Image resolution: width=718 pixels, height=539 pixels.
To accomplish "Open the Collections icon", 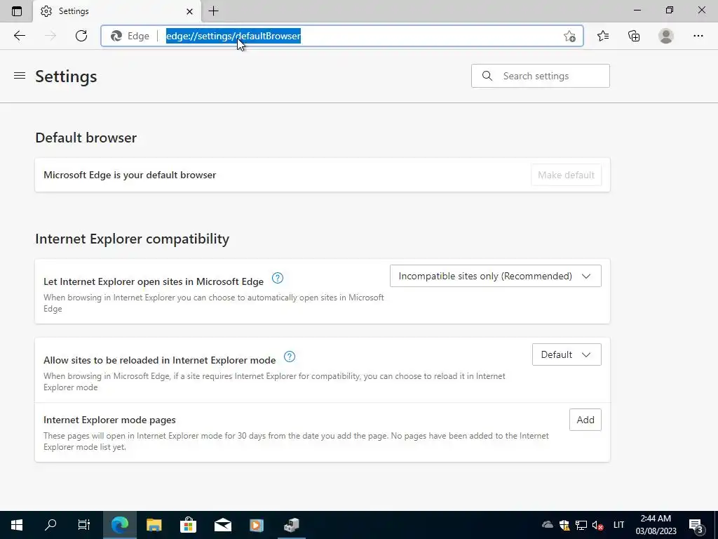I will click(634, 36).
